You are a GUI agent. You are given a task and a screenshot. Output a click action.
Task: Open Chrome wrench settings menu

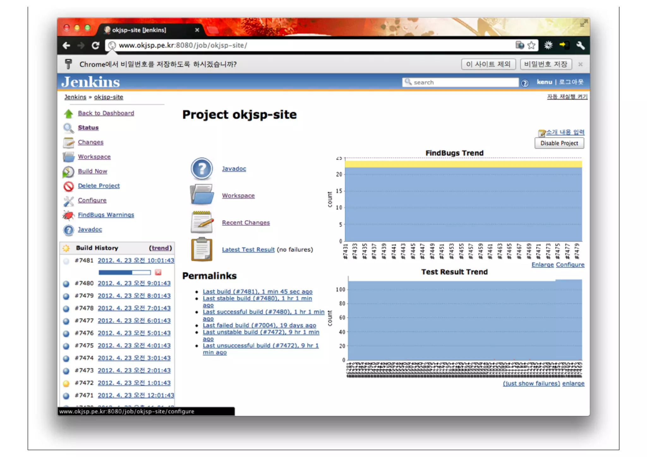(x=580, y=45)
